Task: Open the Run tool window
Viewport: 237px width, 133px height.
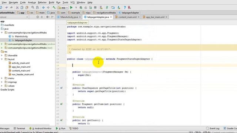Action: (x=60, y=128)
